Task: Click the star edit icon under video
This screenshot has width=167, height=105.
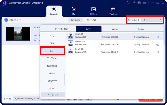Action: coord(35,40)
